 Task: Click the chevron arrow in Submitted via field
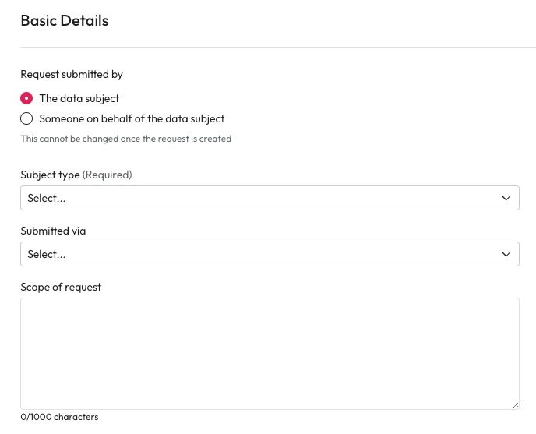pyautogui.click(x=506, y=254)
